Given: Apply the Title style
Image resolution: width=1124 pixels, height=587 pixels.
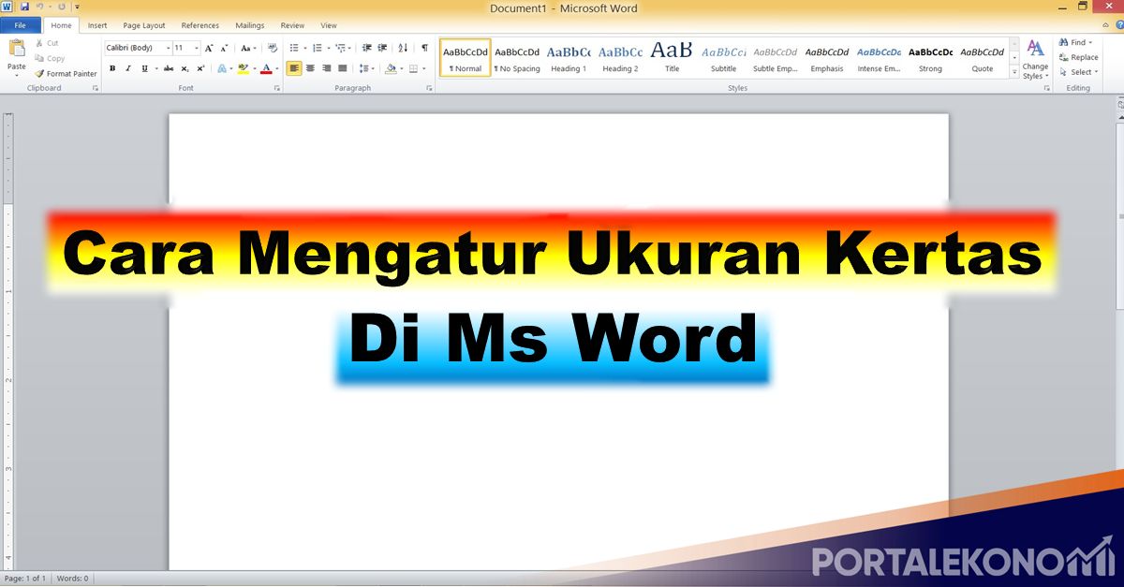Looking at the screenshot, I should point(672,58).
